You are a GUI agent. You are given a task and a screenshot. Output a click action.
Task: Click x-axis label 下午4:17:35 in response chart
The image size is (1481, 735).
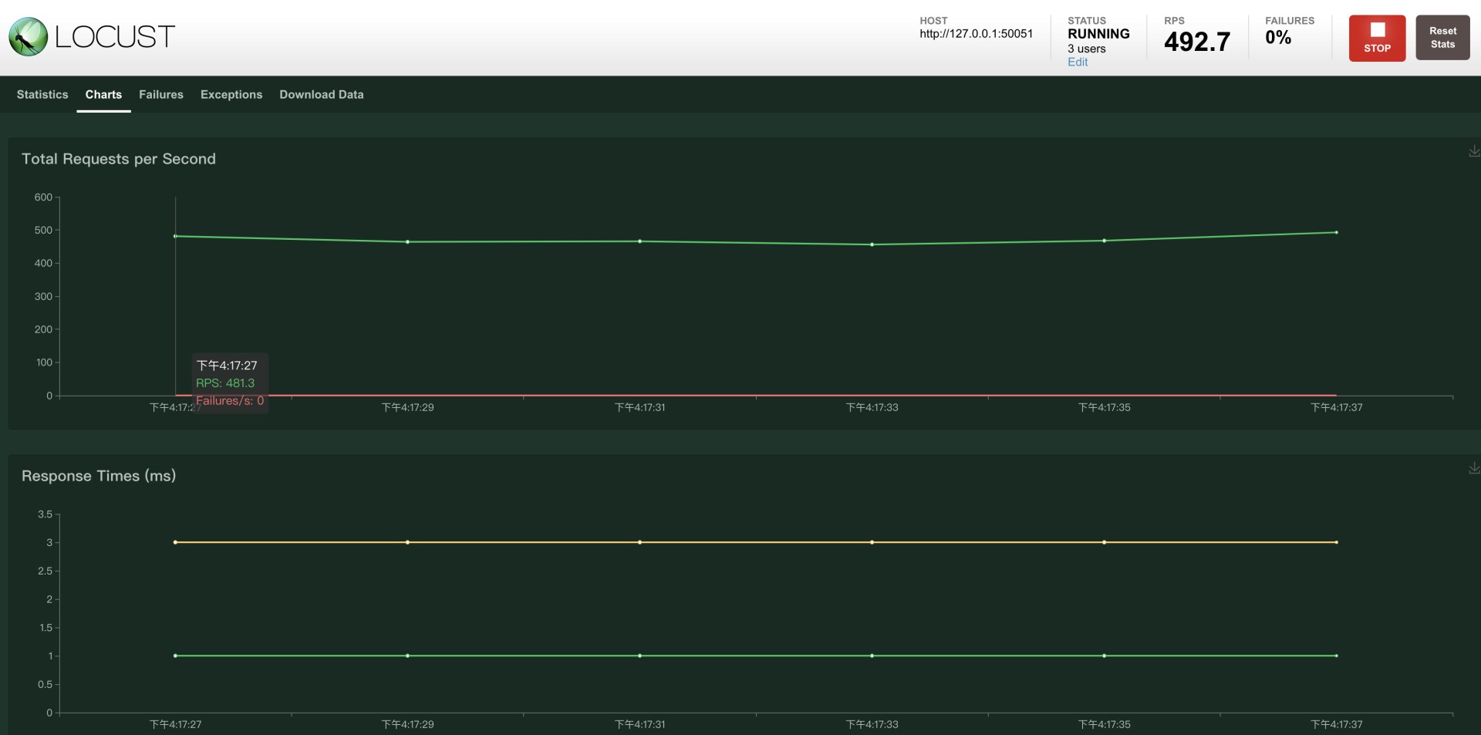[1104, 724]
